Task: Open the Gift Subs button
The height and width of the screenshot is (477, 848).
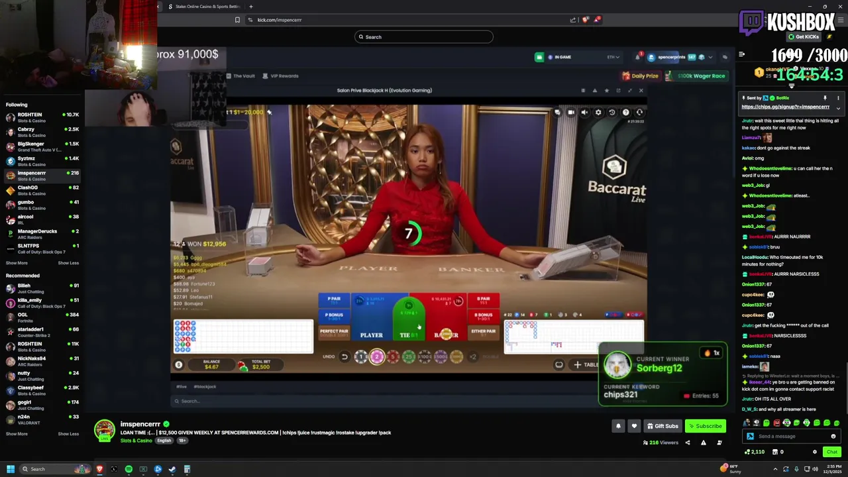Action: (662, 426)
